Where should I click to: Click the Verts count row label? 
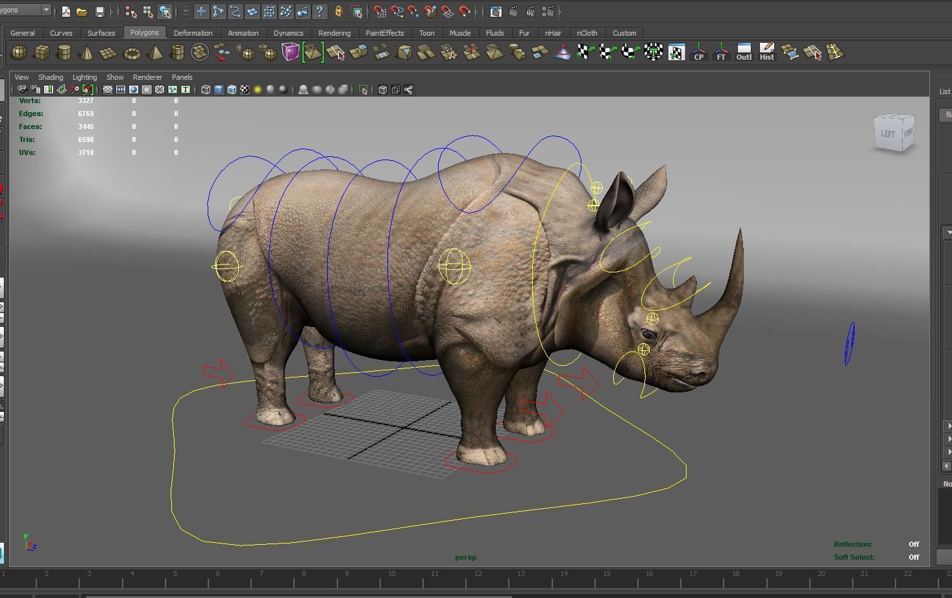(30, 101)
